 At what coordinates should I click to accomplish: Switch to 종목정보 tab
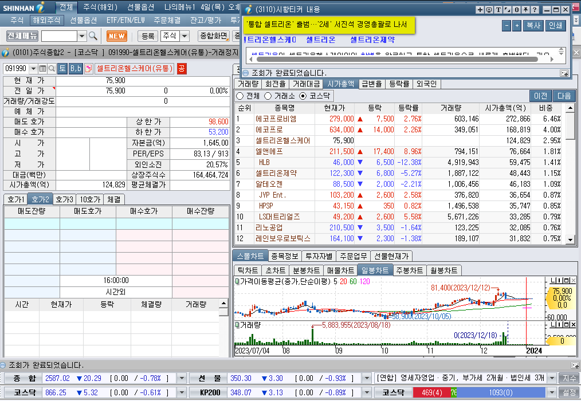(x=285, y=256)
